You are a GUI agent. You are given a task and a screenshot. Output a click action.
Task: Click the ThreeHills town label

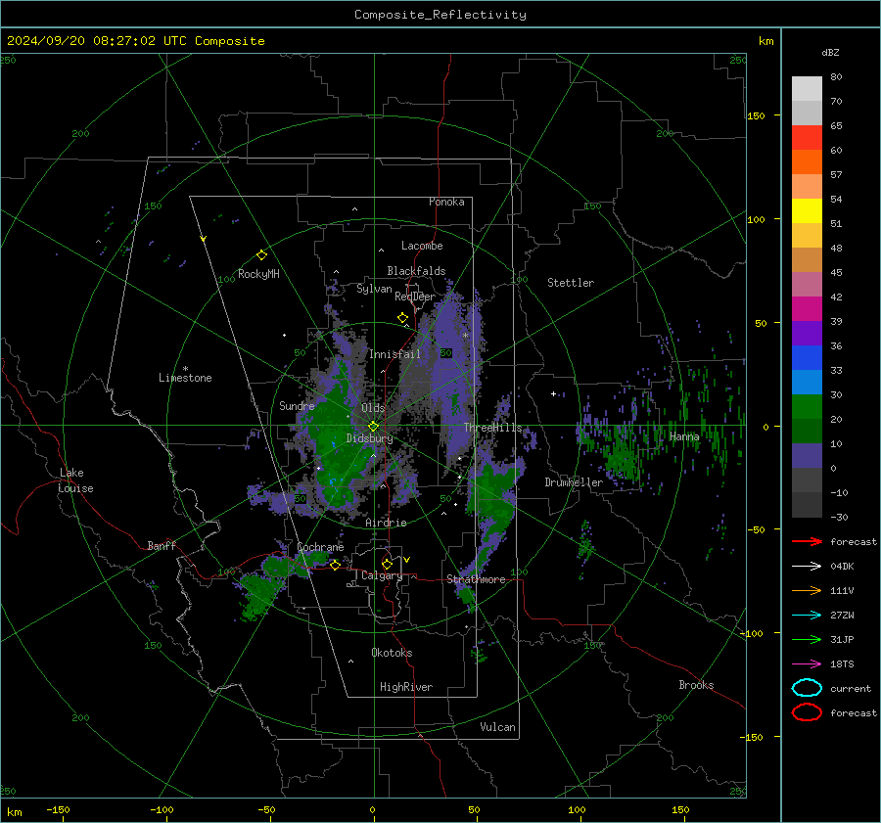coord(492,428)
